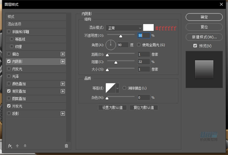Add another 描边 effect via its plus icon

click(x=63, y=54)
